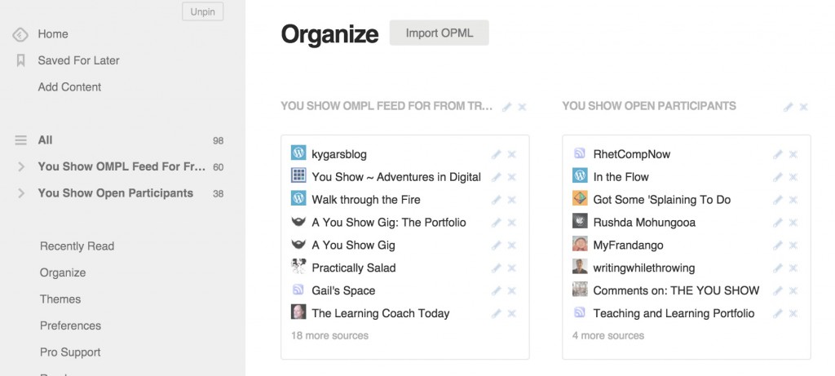Open Recently Read
Image resolution: width=835 pixels, height=376 pixels.
pyautogui.click(x=77, y=246)
